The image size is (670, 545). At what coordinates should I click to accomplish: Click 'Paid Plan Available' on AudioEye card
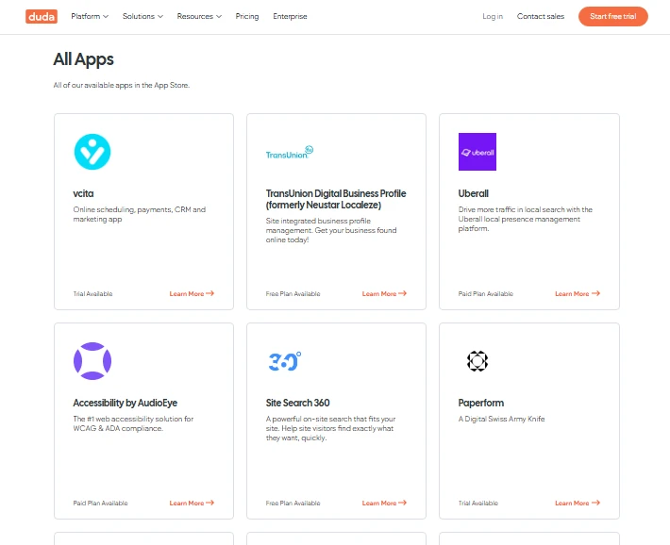coord(100,504)
